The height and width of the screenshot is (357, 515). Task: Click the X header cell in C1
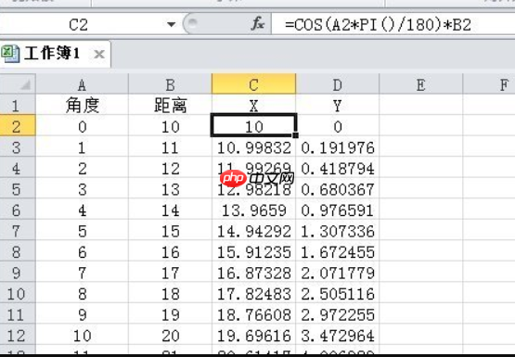point(254,105)
